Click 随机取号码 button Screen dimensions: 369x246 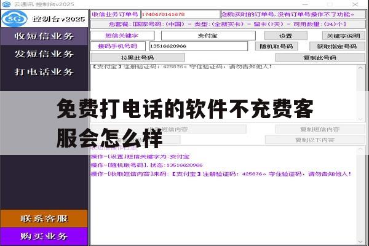pyautogui.click(x=277, y=46)
